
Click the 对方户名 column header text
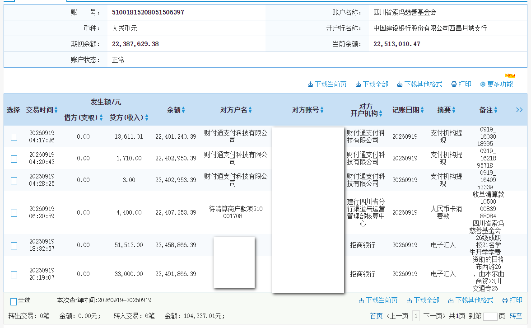coord(234,110)
